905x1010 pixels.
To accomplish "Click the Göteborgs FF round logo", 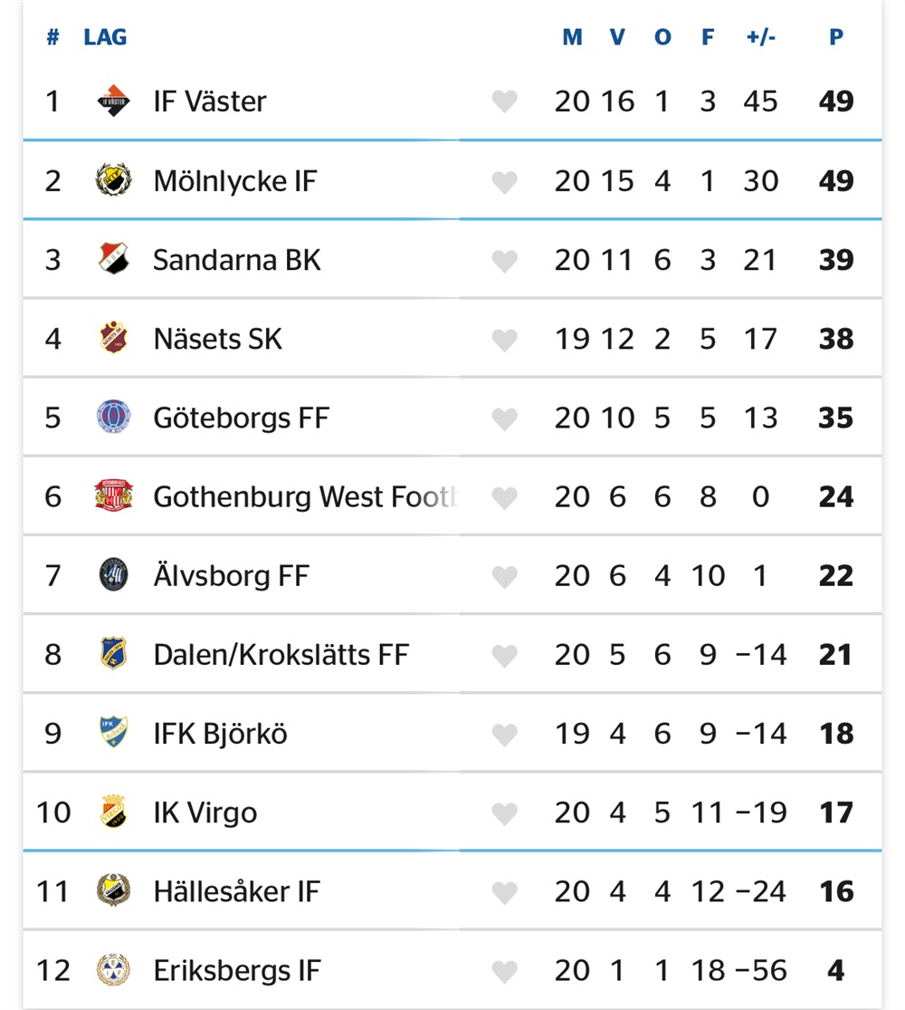I will coord(113,418).
